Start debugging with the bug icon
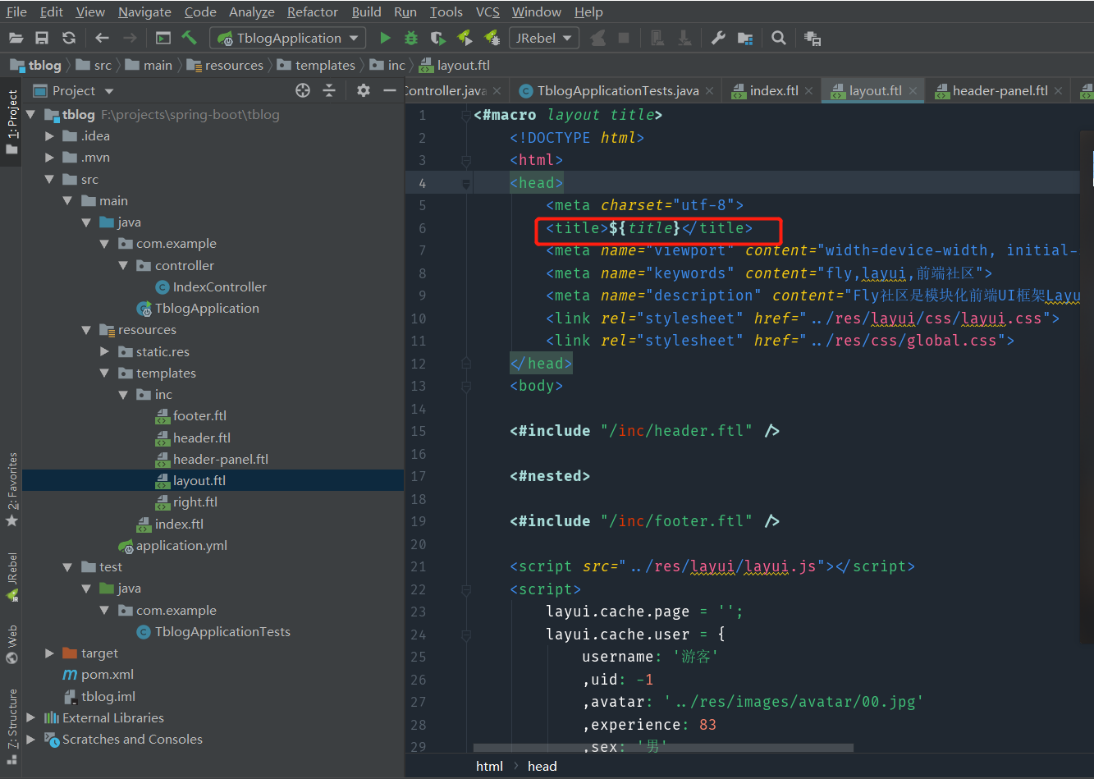1094x779 pixels. [x=411, y=38]
